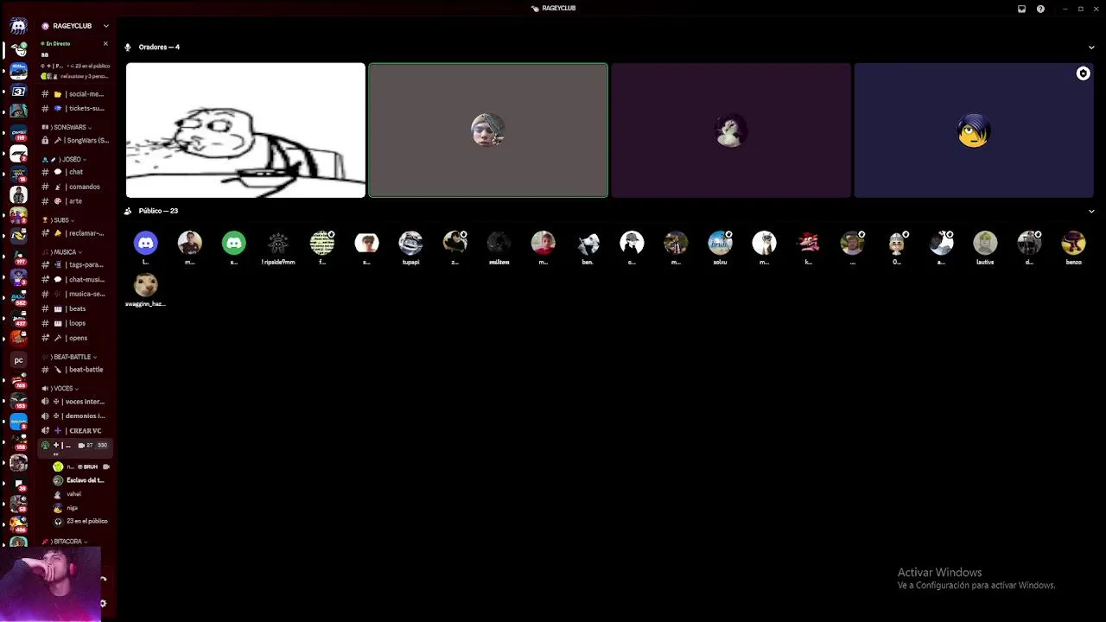Open the server icon with badge 153

(x=18, y=402)
